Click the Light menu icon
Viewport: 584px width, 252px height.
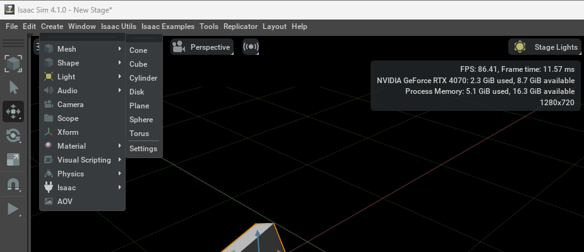(x=49, y=77)
